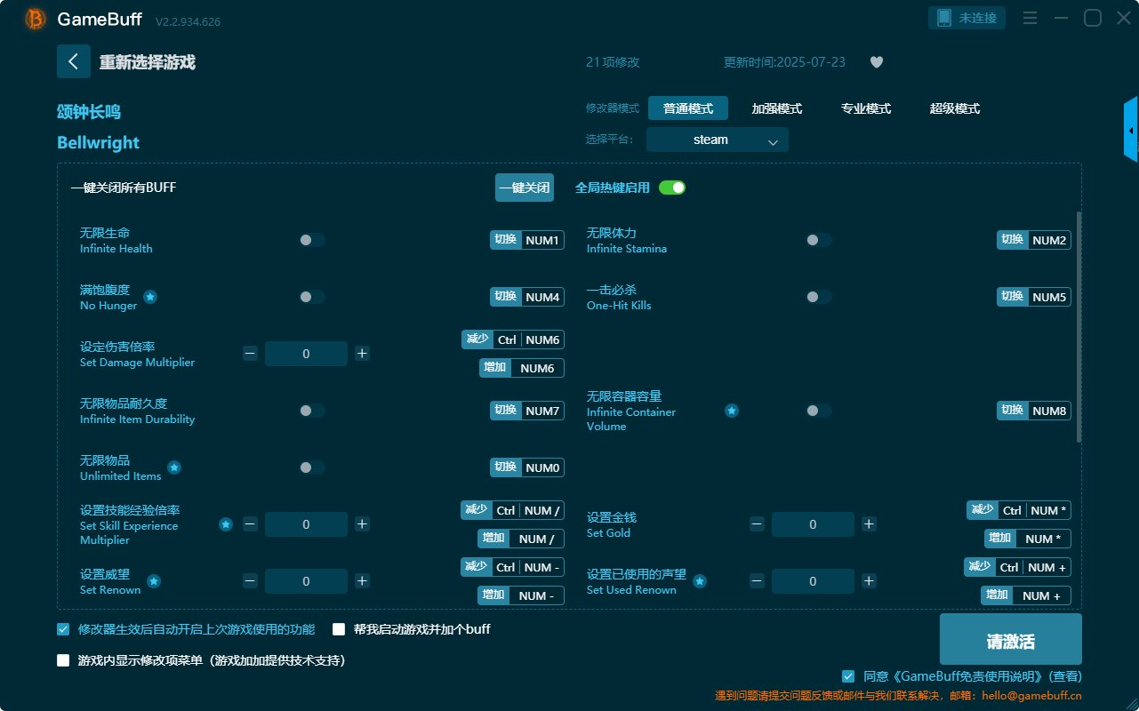Click the star beside Set Renown
The image size is (1139, 711).
click(153, 581)
